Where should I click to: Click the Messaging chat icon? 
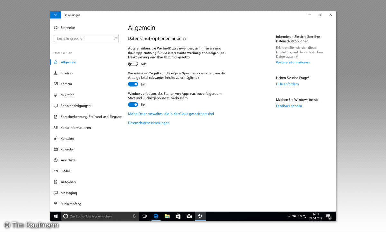(x=56, y=193)
